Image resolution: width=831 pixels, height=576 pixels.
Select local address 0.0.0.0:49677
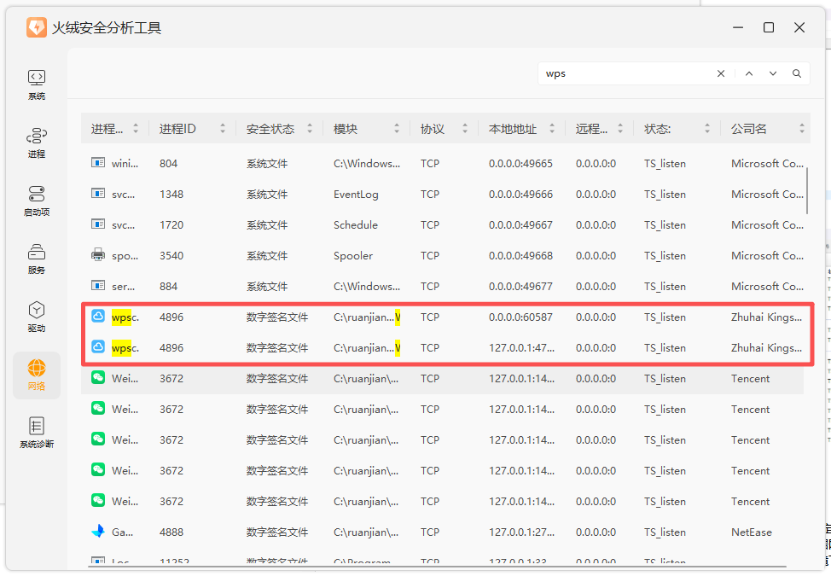520,287
